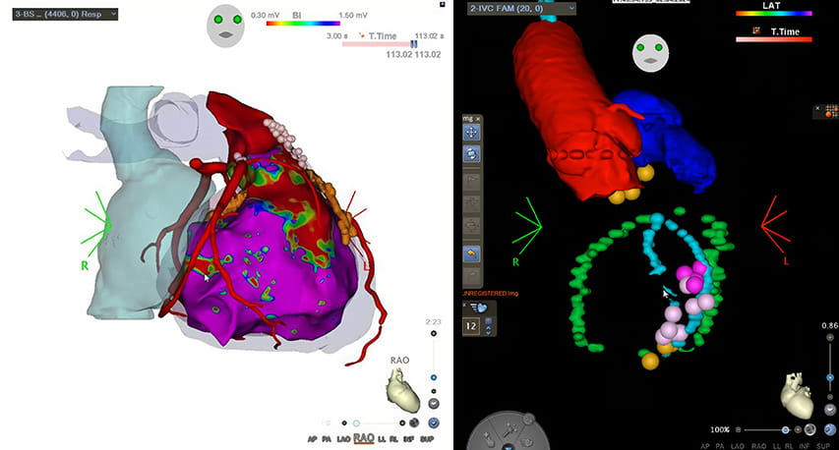Switch left view to RL projection
Viewport: 839px width, 450px height.
coord(394,439)
